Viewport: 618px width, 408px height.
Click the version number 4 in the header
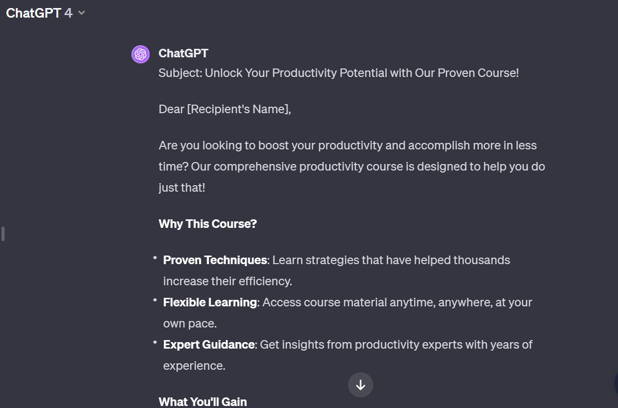click(68, 13)
